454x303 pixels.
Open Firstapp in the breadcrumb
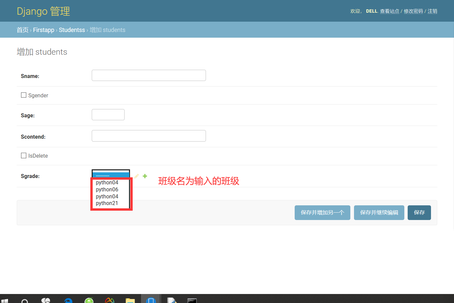(44, 30)
